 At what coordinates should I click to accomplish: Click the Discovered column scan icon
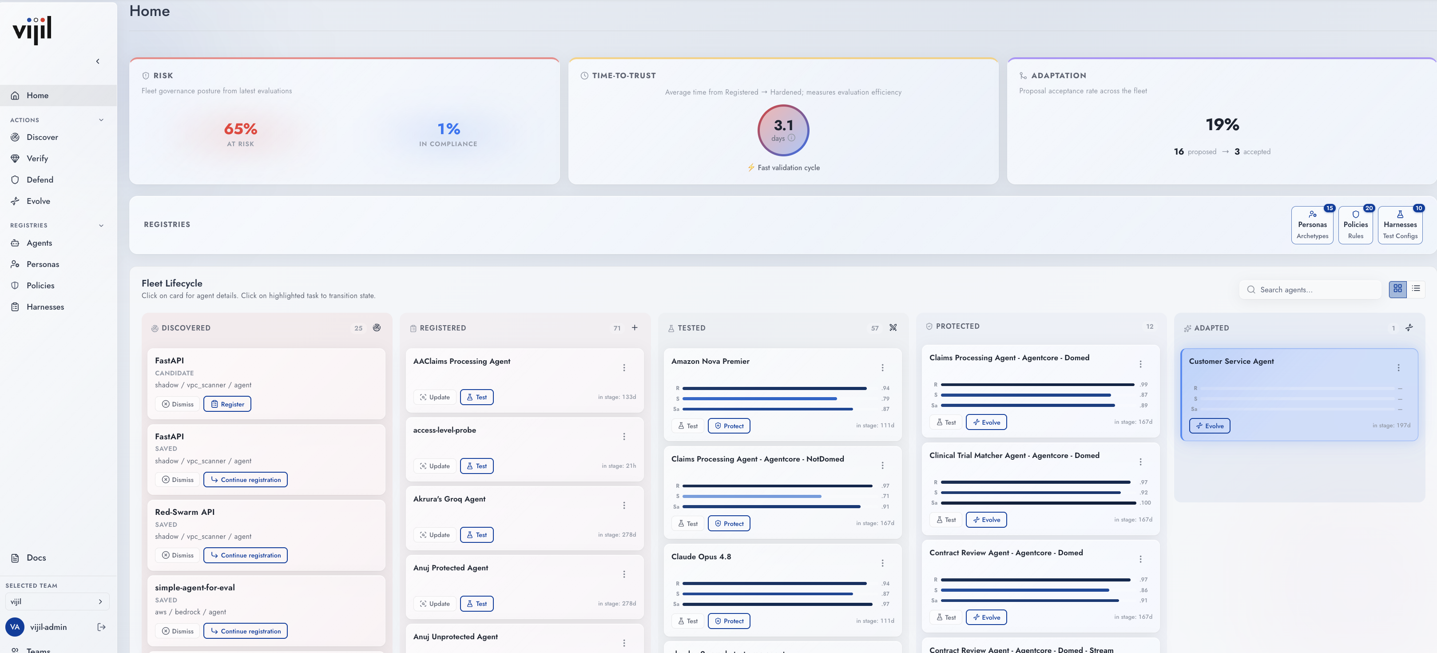tap(377, 328)
